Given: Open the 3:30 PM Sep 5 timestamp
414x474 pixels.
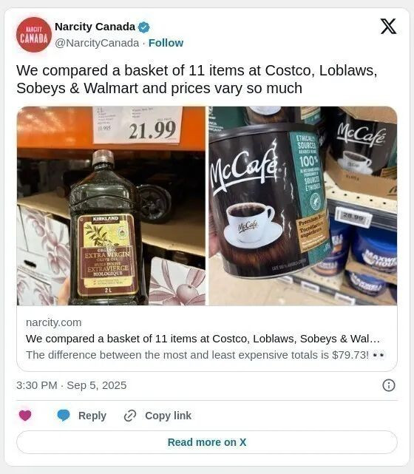Looking at the screenshot, I should point(71,385).
